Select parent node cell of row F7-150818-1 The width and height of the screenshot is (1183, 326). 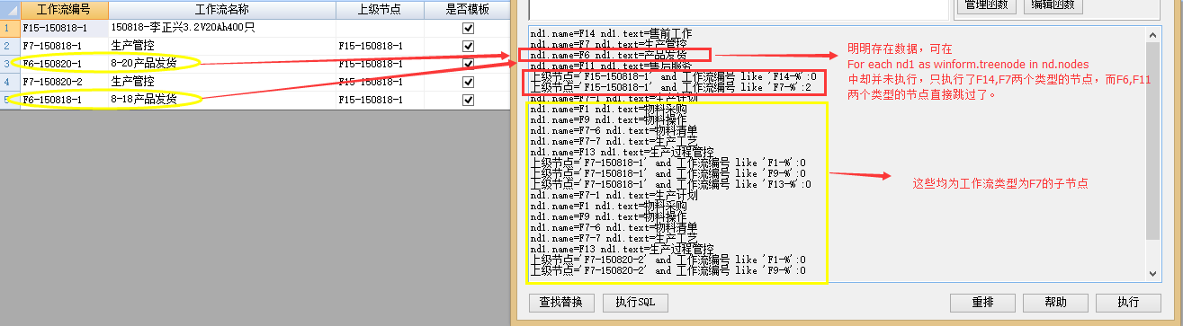coord(379,46)
